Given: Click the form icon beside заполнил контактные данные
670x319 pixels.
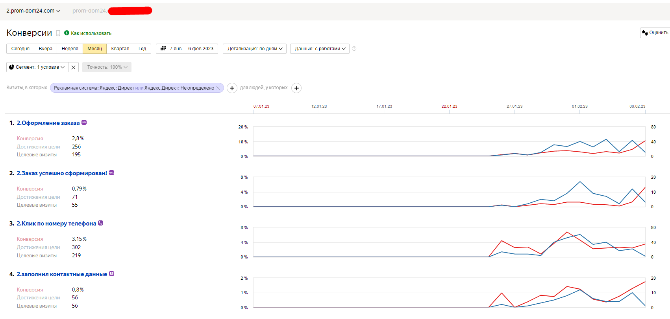Looking at the screenshot, I should point(112,274).
